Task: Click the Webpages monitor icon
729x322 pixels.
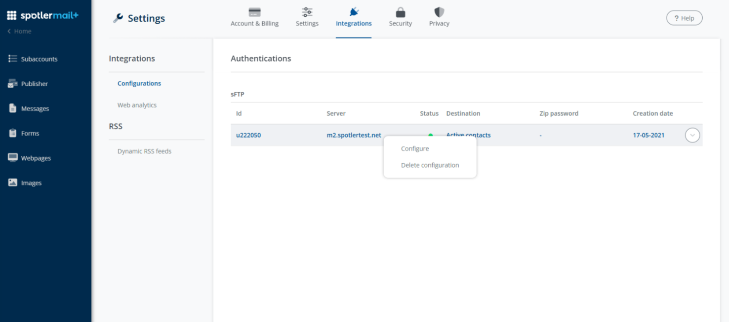Action: (x=13, y=158)
